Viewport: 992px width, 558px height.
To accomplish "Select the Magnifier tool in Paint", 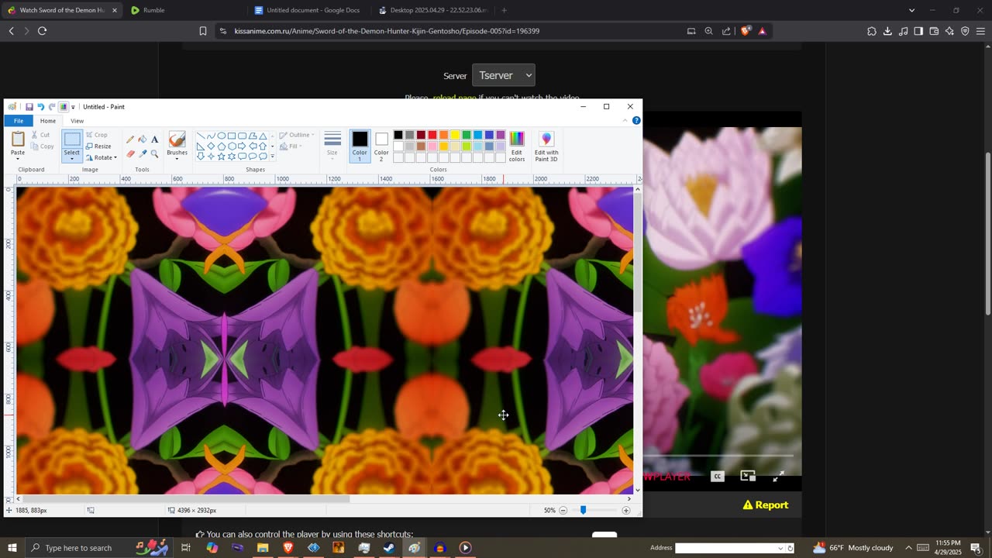I will [x=154, y=153].
